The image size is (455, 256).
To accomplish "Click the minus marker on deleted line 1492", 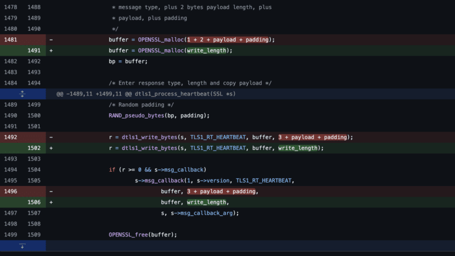I will (51, 137).
